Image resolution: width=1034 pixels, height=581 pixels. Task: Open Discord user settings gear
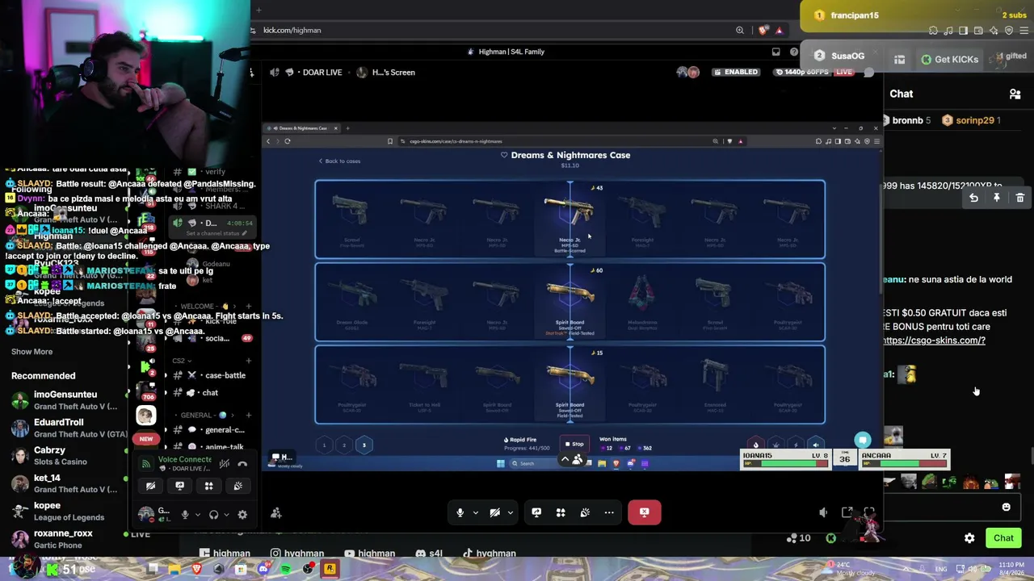(x=242, y=515)
